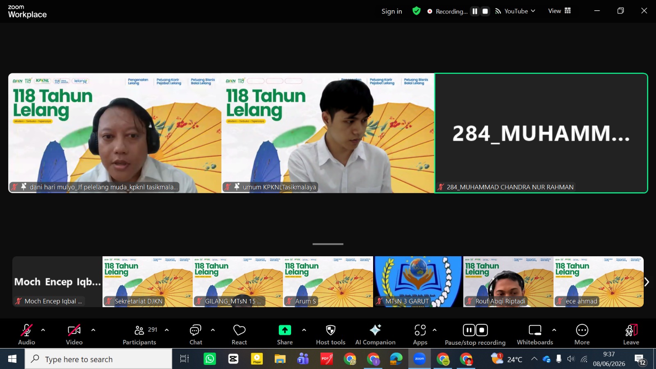Image resolution: width=656 pixels, height=369 pixels.
Task: Open WhatsApp from the taskbar
Action: (x=210, y=359)
